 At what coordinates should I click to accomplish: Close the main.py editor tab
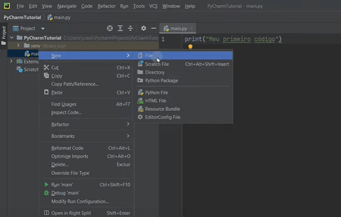(192, 28)
